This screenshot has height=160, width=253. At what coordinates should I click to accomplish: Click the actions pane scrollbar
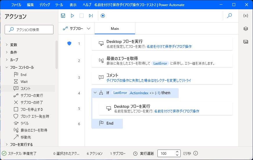[56, 55]
